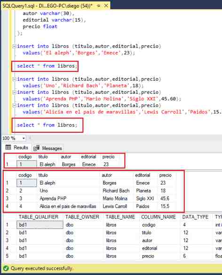Collapse the 'El aleph' insert statement
Viewport: 222px width, 275px height.
(14, 46)
